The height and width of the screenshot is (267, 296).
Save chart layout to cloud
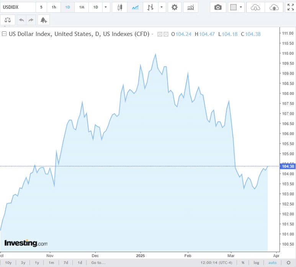[x=274, y=7]
